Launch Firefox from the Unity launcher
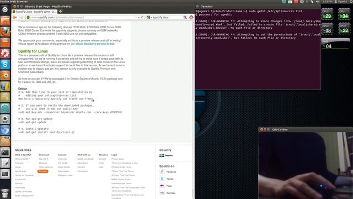 pyautogui.click(x=5, y=32)
